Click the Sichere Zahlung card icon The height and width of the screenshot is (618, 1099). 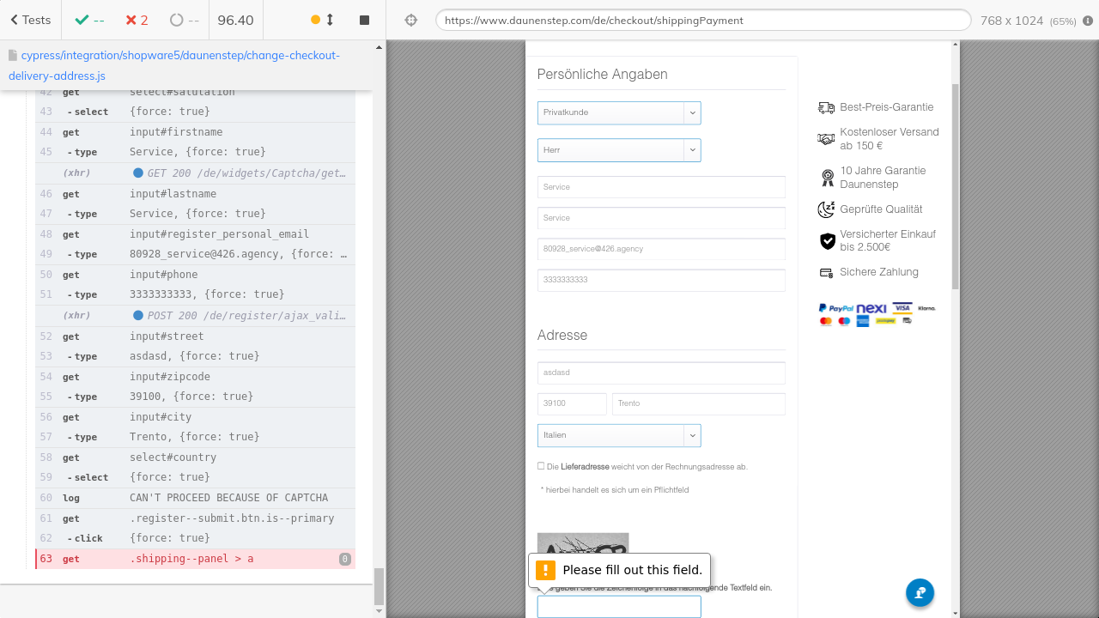click(826, 273)
